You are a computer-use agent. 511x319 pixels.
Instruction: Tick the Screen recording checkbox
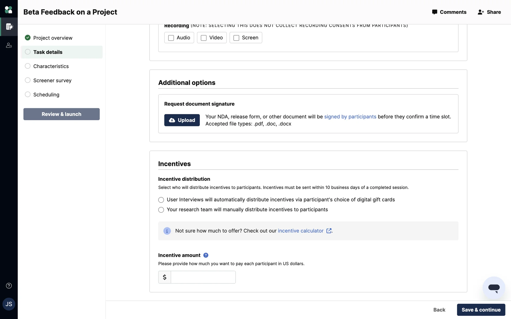pos(236,38)
